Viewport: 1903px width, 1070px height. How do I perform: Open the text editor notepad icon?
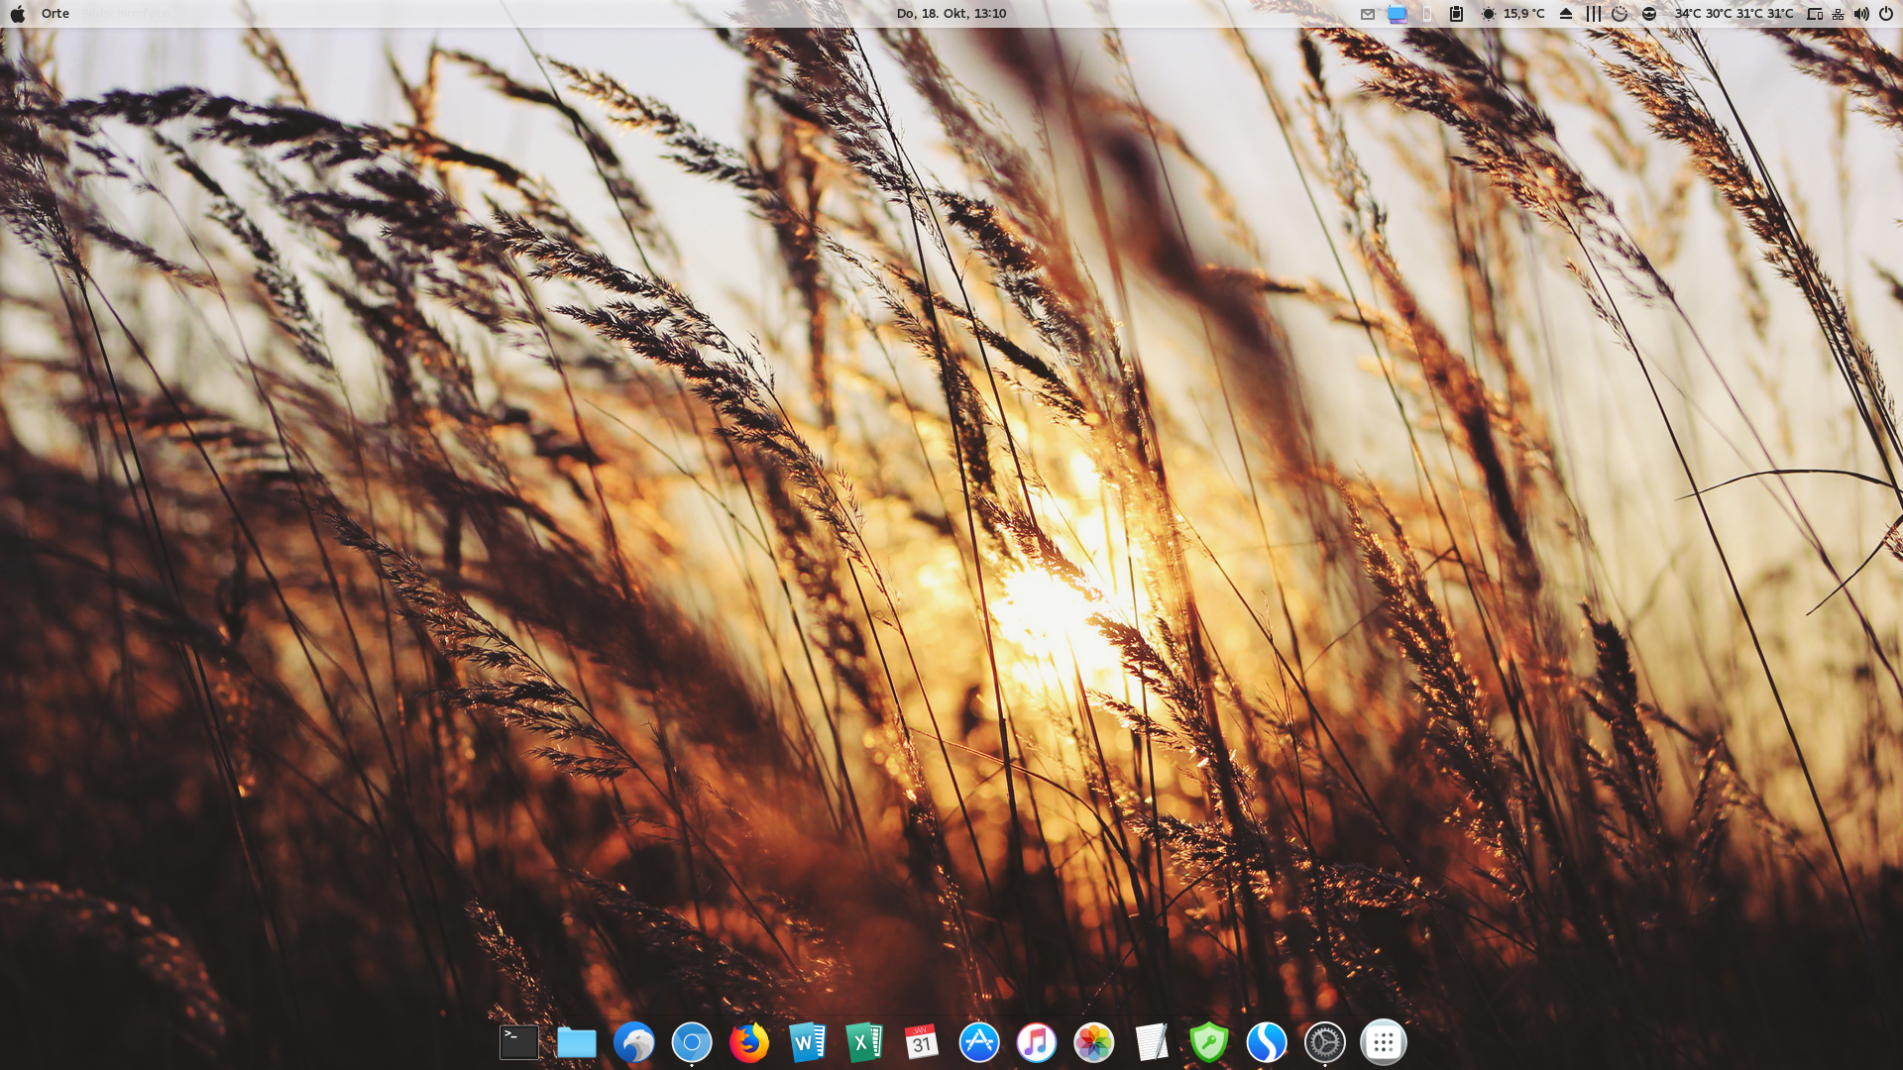click(x=1152, y=1042)
